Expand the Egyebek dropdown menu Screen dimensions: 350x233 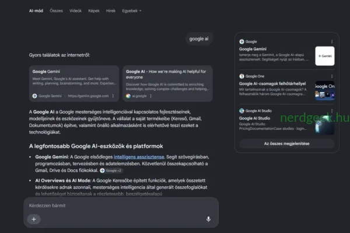[x=131, y=10]
